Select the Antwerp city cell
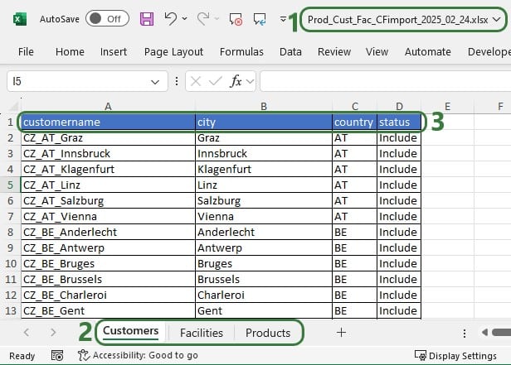Viewport: 511px width, 365px height. pos(264,247)
